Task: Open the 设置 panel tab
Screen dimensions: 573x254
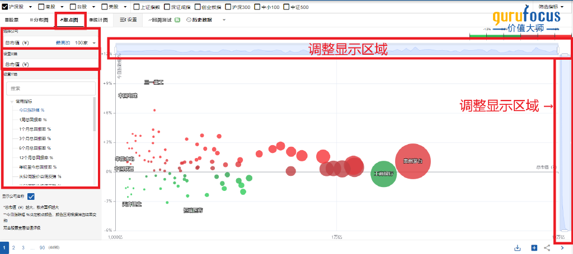Action: [x=128, y=20]
